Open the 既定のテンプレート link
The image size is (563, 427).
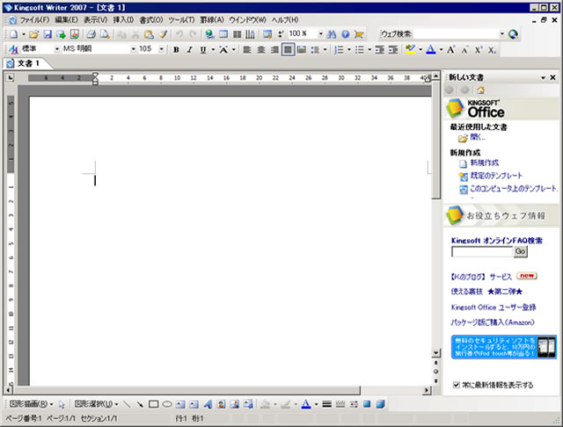click(x=496, y=176)
